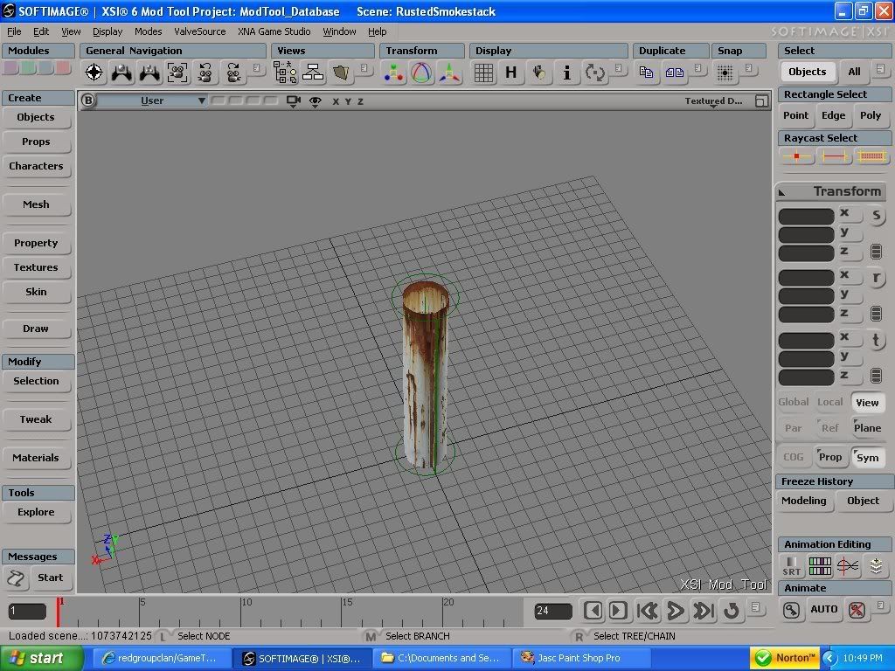Enable Plane transform mode

[867, 428]
